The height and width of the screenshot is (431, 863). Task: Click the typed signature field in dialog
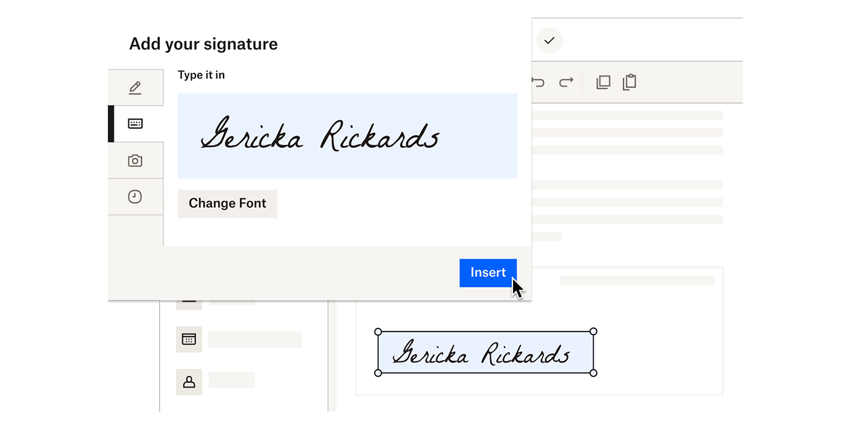click(x=347, y=135)
